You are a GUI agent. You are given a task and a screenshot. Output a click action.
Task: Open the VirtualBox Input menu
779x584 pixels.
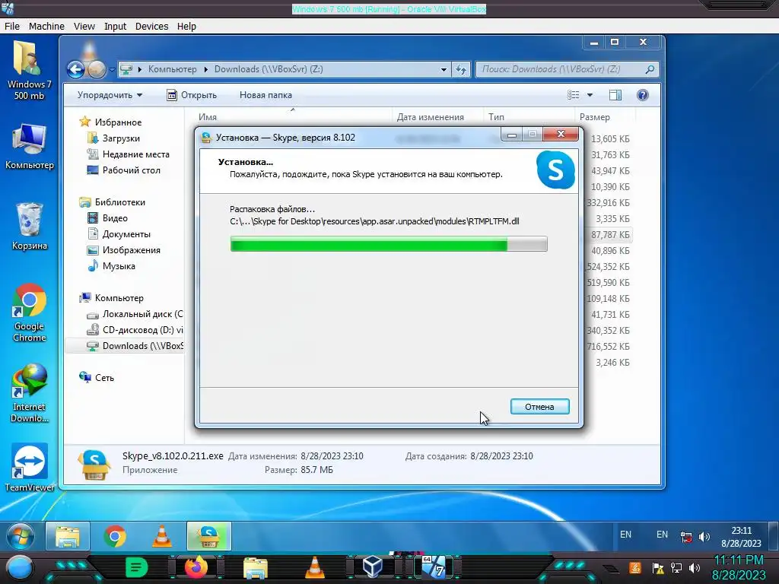click(115, 27)
